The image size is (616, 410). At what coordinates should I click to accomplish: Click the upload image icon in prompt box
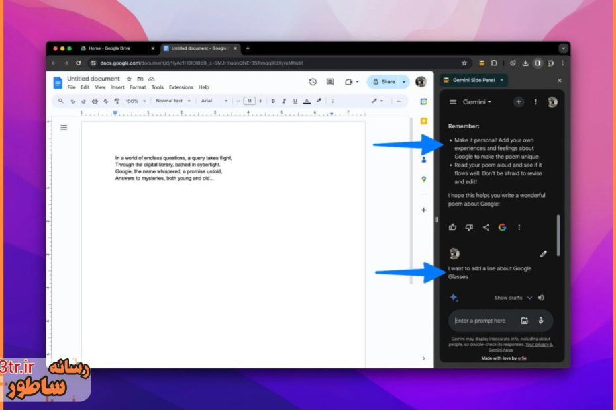pyautogui.click(x=524, y=321)
